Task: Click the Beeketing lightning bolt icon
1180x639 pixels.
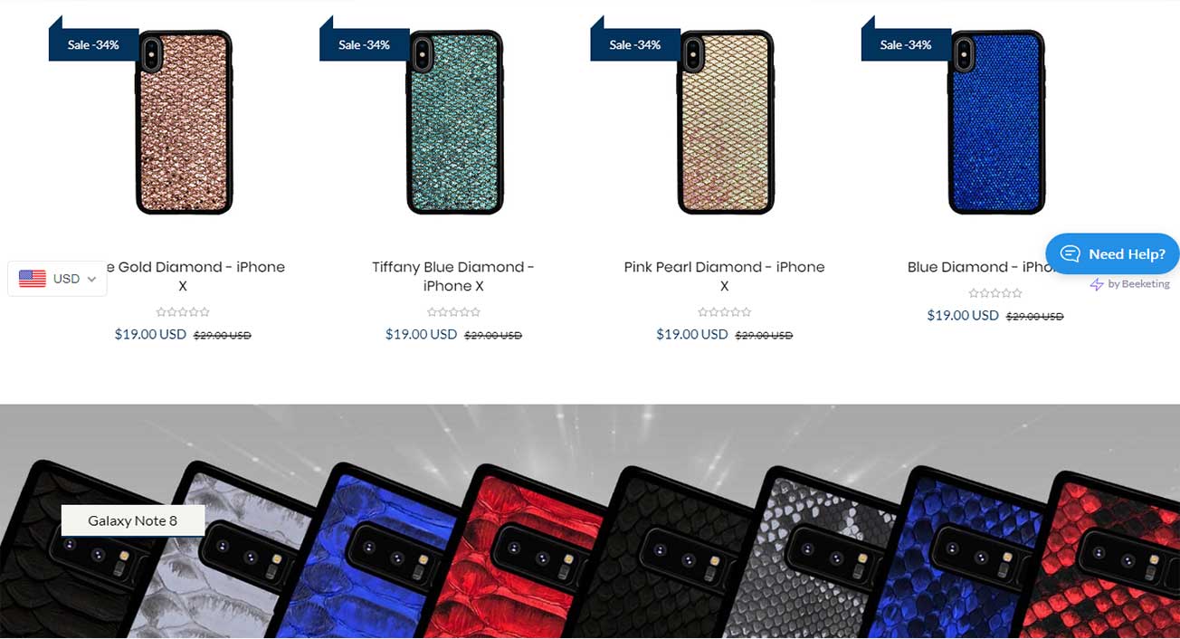Action: 1097,284
